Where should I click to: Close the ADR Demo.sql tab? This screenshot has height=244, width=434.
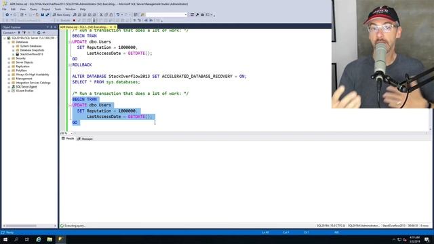click(x=115, y=27)
